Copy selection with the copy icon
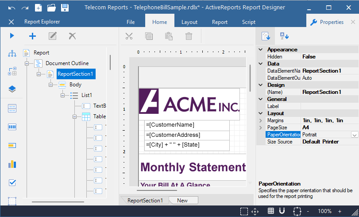Viewport: 359px width, 217px height. point(149,36)
